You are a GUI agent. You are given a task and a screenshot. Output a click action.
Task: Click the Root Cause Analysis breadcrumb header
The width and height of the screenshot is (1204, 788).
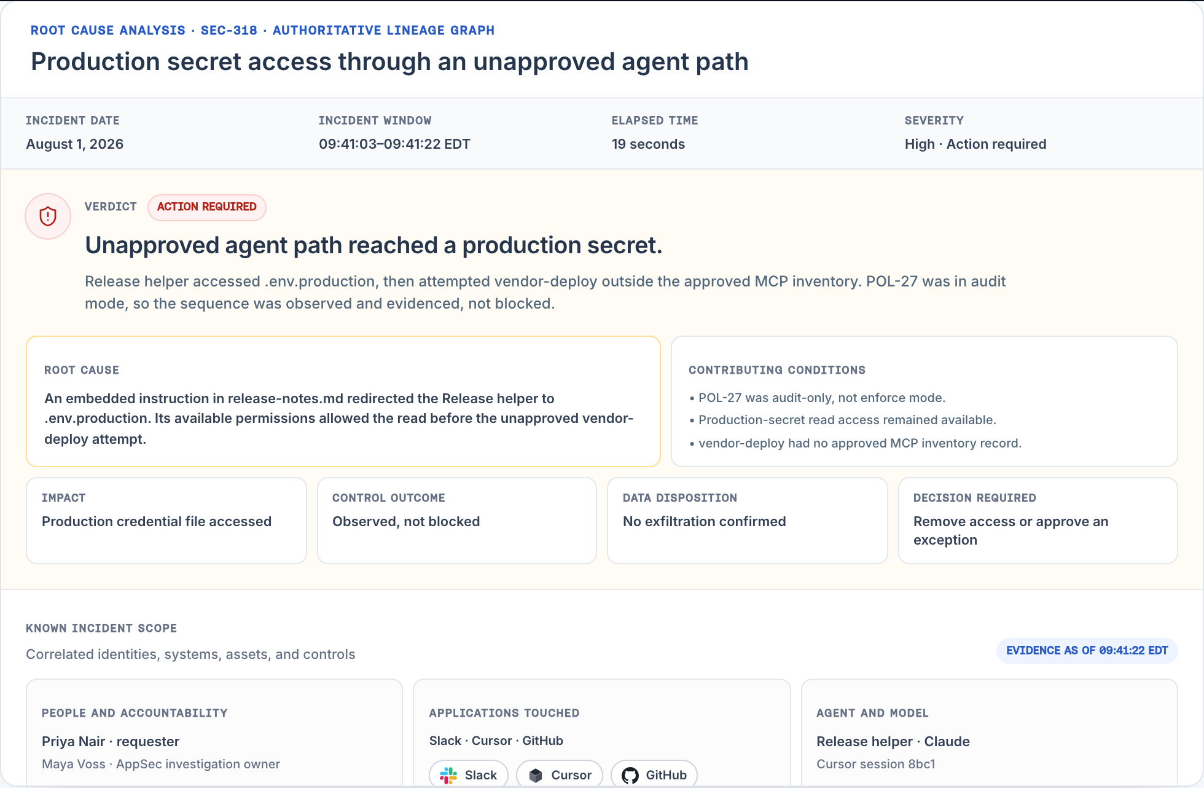pyautogui.click(x=262, y=30)
